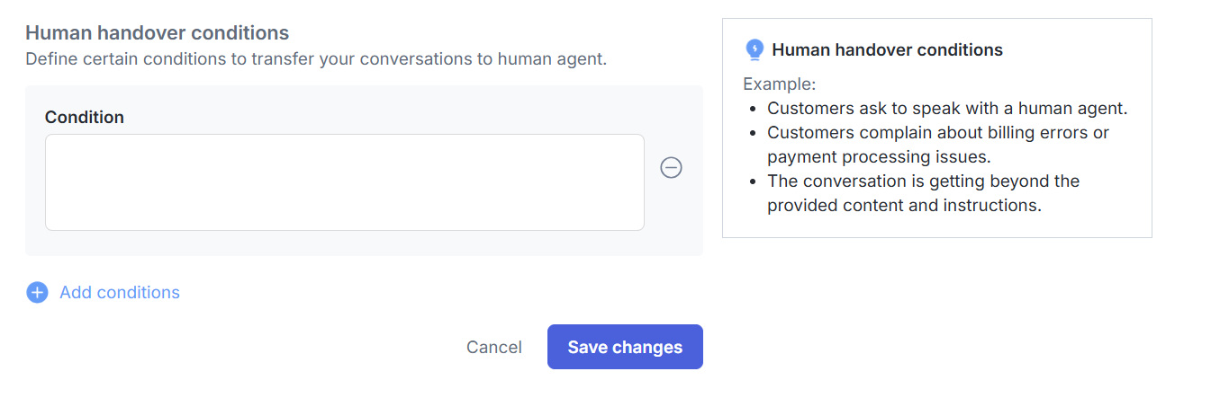Click the 'Define certain conditions' description text
This screenshot has height=398, width=1211.
pos(315,60)
